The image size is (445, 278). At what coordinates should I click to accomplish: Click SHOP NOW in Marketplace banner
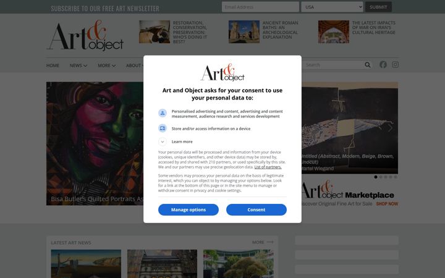tap(387, 204)
